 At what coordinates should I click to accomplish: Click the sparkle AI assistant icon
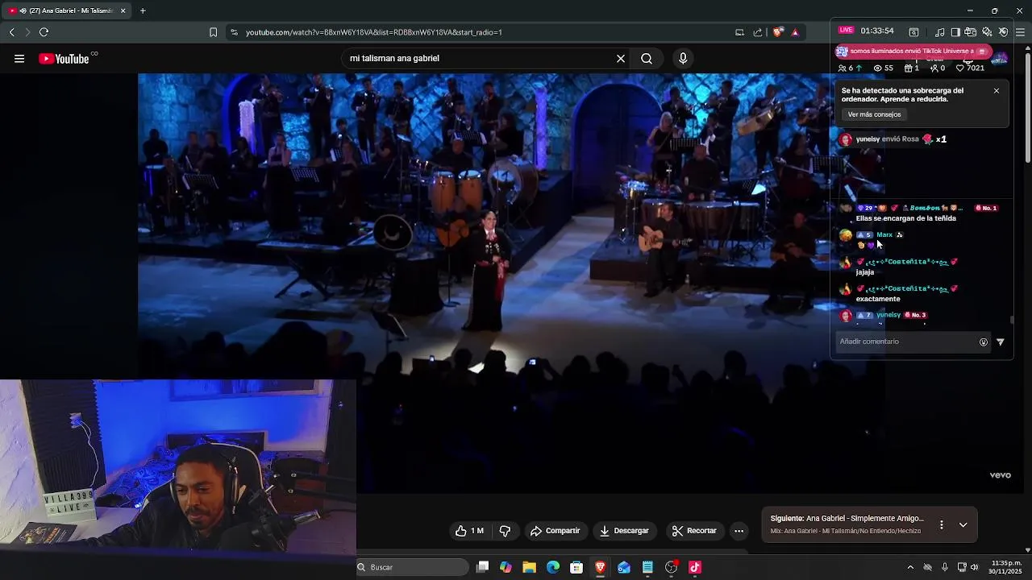pyautogui.click(x=987, y=32)
